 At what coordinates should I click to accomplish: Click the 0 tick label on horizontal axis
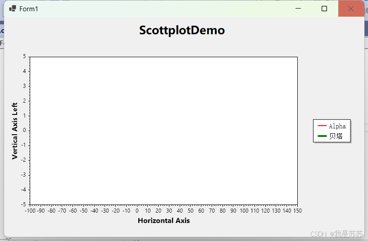[137, 211]
